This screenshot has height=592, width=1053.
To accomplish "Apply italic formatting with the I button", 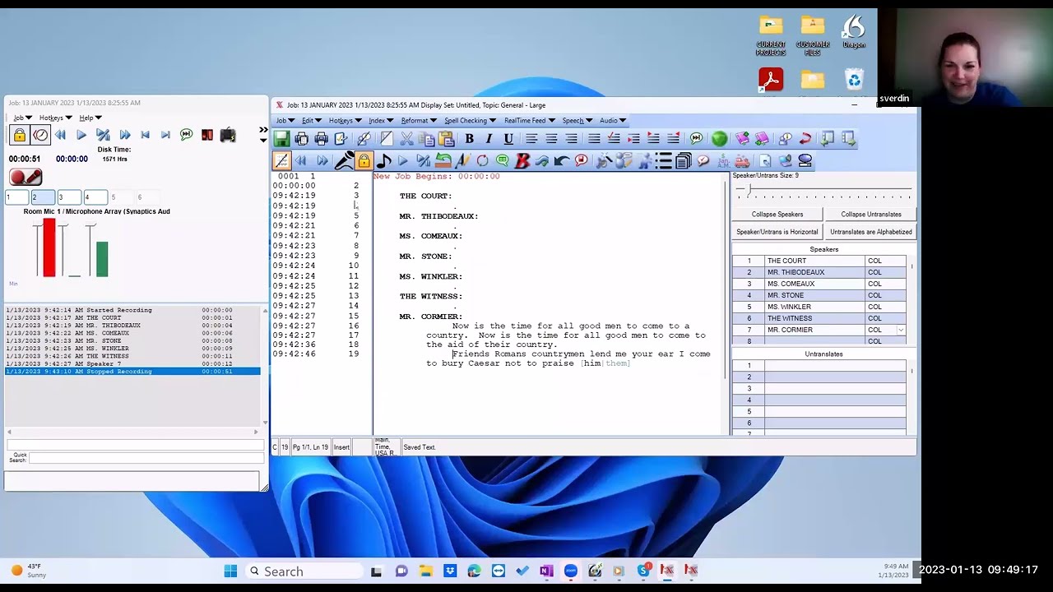I will pos(489,139).
